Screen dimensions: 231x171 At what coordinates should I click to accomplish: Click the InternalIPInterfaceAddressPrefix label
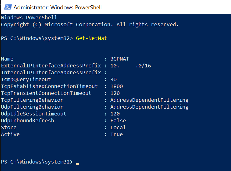click(51, 72)
